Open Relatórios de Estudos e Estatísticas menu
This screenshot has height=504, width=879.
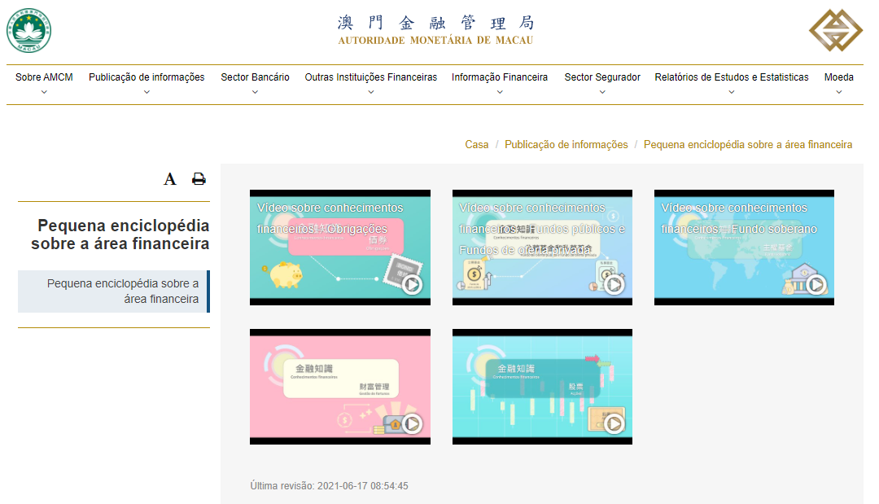coord(731,77)
